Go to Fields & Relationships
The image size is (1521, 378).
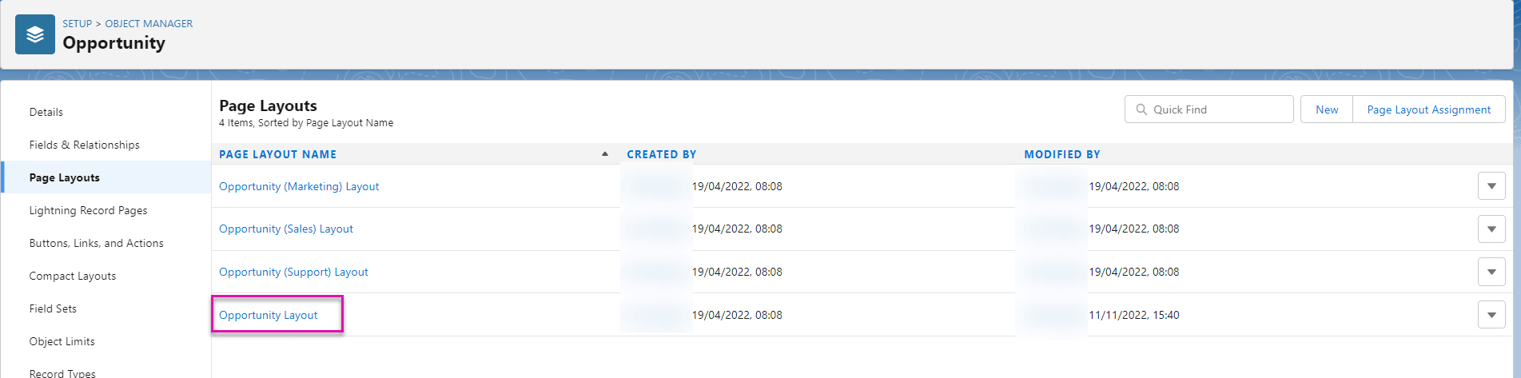[84, 145]
